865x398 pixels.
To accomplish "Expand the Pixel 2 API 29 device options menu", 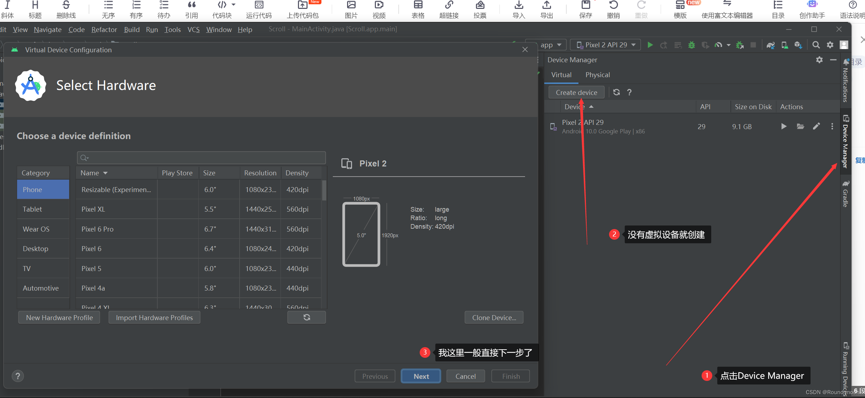I will tap(832, 126).
